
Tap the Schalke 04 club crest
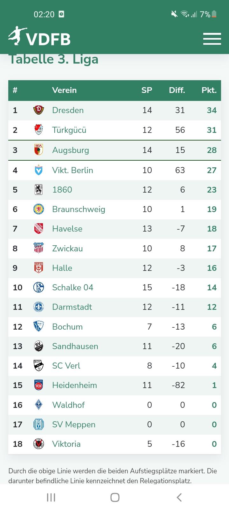38,287
